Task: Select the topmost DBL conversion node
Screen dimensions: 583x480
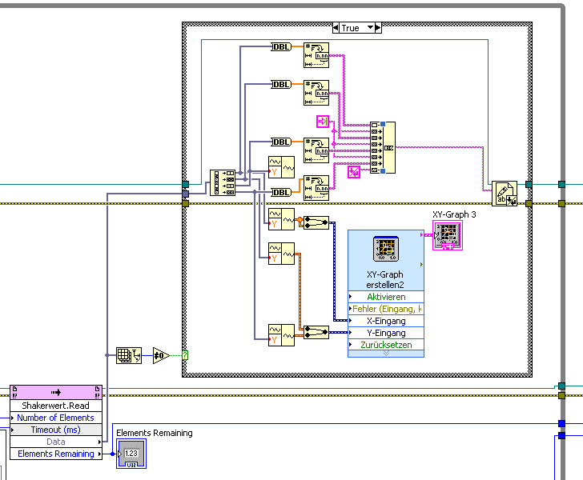Action: pyautogui.click(x=281, y=47)
